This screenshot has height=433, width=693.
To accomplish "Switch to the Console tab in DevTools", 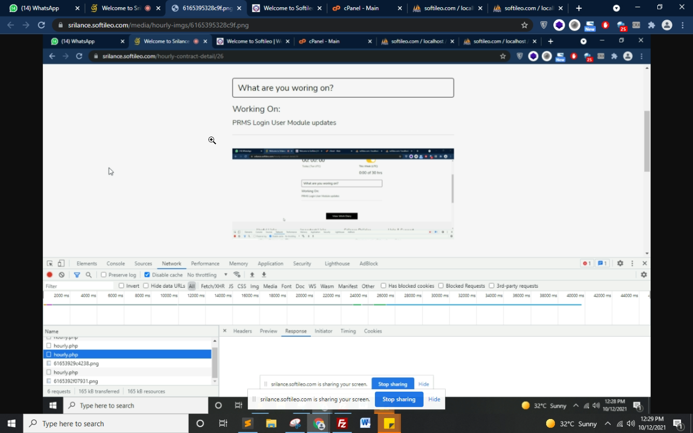I will (115, 263).
